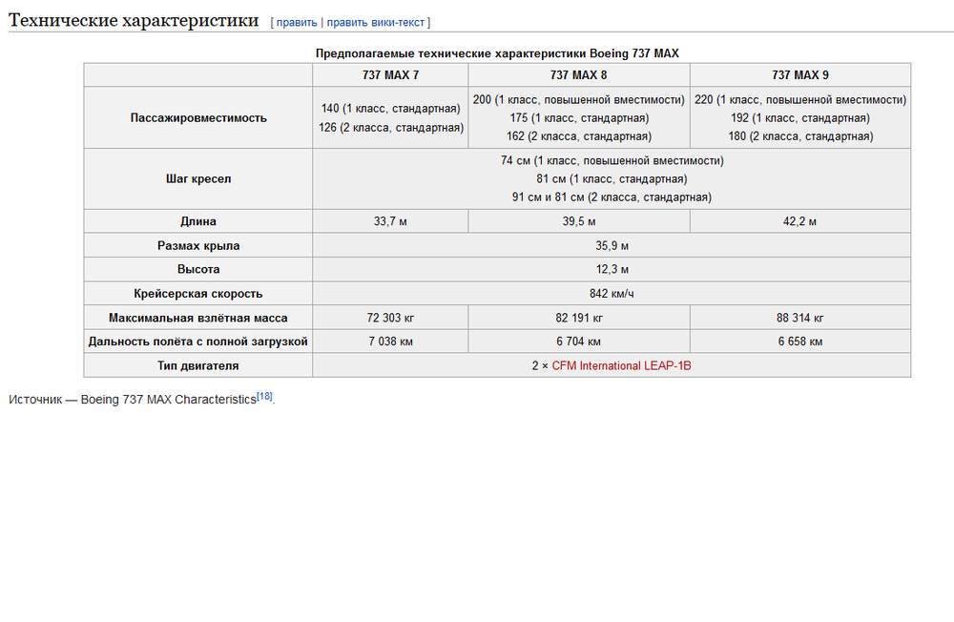This screenshot has height=622, width=954.
Task: Open the "править вики-текст" link
Action: (x=375, y=23)
